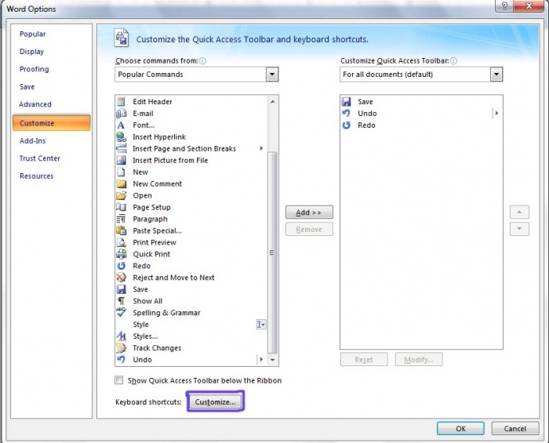Open keyboard shortcuts Customize... button
This screenshot has width=549, height=443.
(215, 401)
